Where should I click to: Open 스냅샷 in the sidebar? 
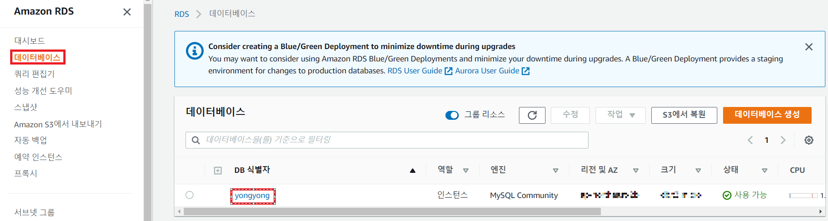(26, 107)
